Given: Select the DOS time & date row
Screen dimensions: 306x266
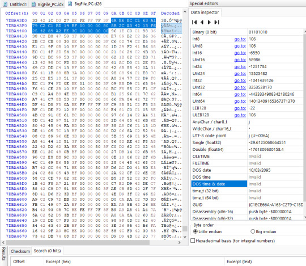Looking at the screenshot, I should tap(247, 184).
